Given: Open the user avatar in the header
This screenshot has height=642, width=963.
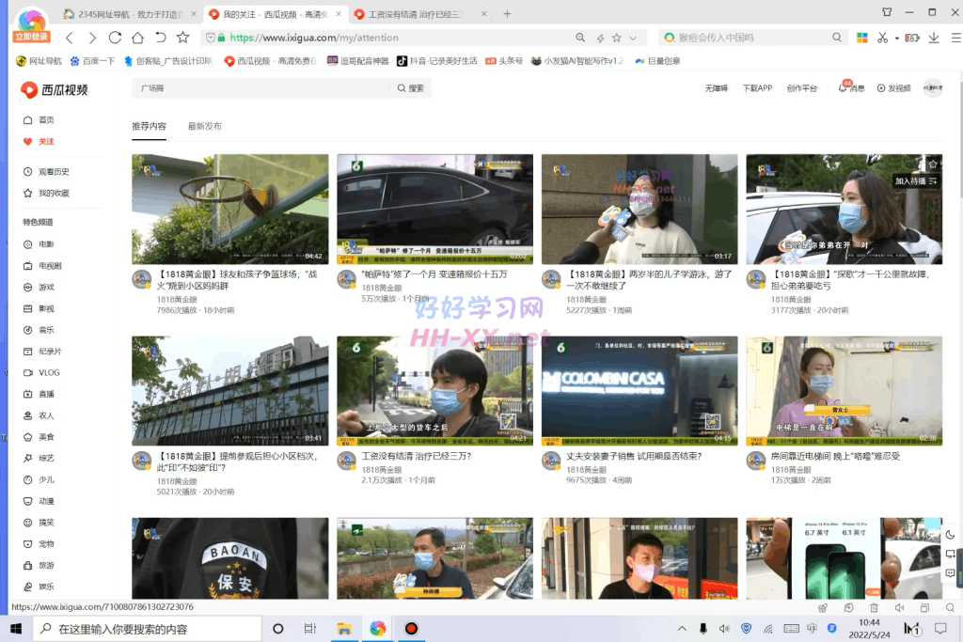Looking at the screenshot, I should (932, 87).
